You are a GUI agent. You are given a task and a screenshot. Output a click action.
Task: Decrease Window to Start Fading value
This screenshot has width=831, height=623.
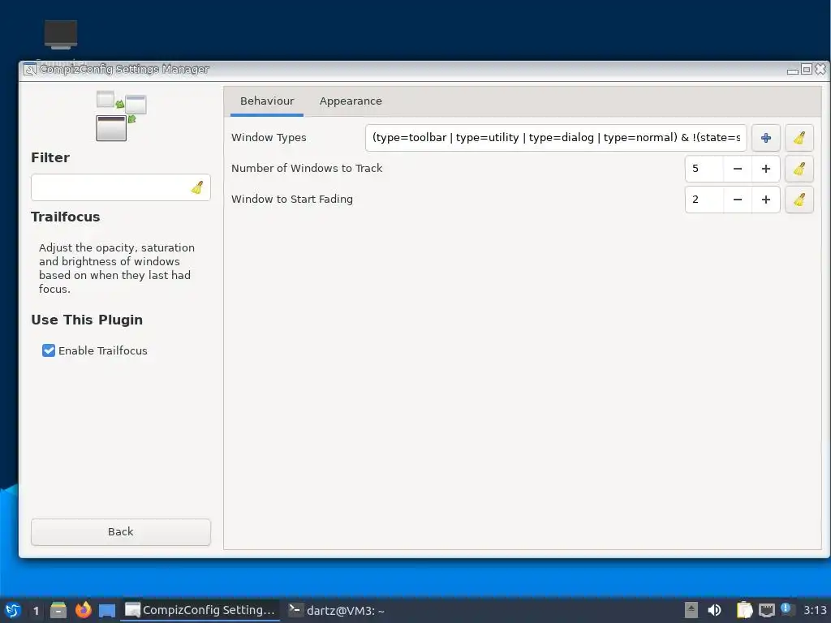[x=737, y=200]
